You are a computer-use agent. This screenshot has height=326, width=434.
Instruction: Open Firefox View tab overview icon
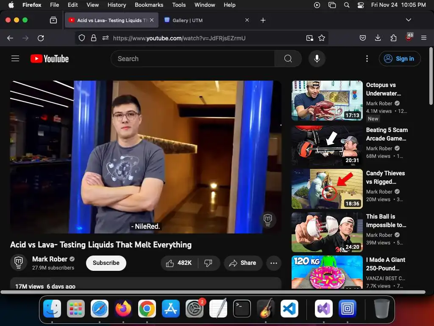pos(53,20)
